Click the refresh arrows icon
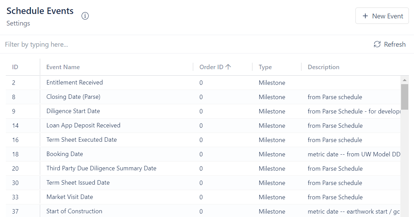Image resolution: width=414 pixels, height=217 pixels. (377, 44)
